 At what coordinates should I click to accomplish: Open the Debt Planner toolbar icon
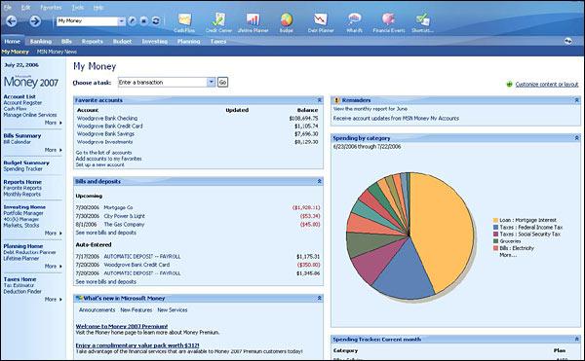(321, 23)
